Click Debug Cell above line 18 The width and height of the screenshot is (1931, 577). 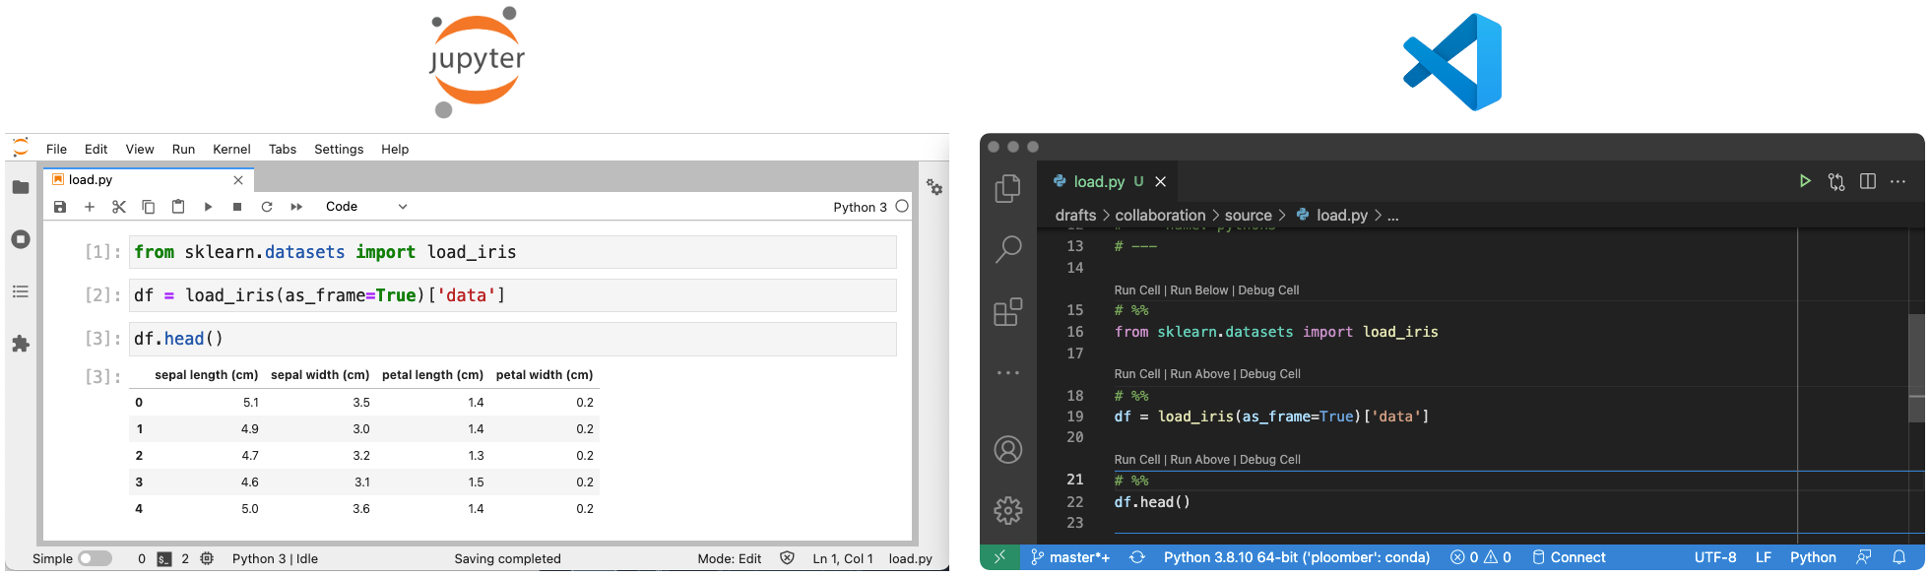1269,374
